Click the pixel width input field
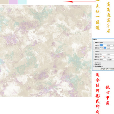The width and height of the screenshot is (114, 114). 103,45
